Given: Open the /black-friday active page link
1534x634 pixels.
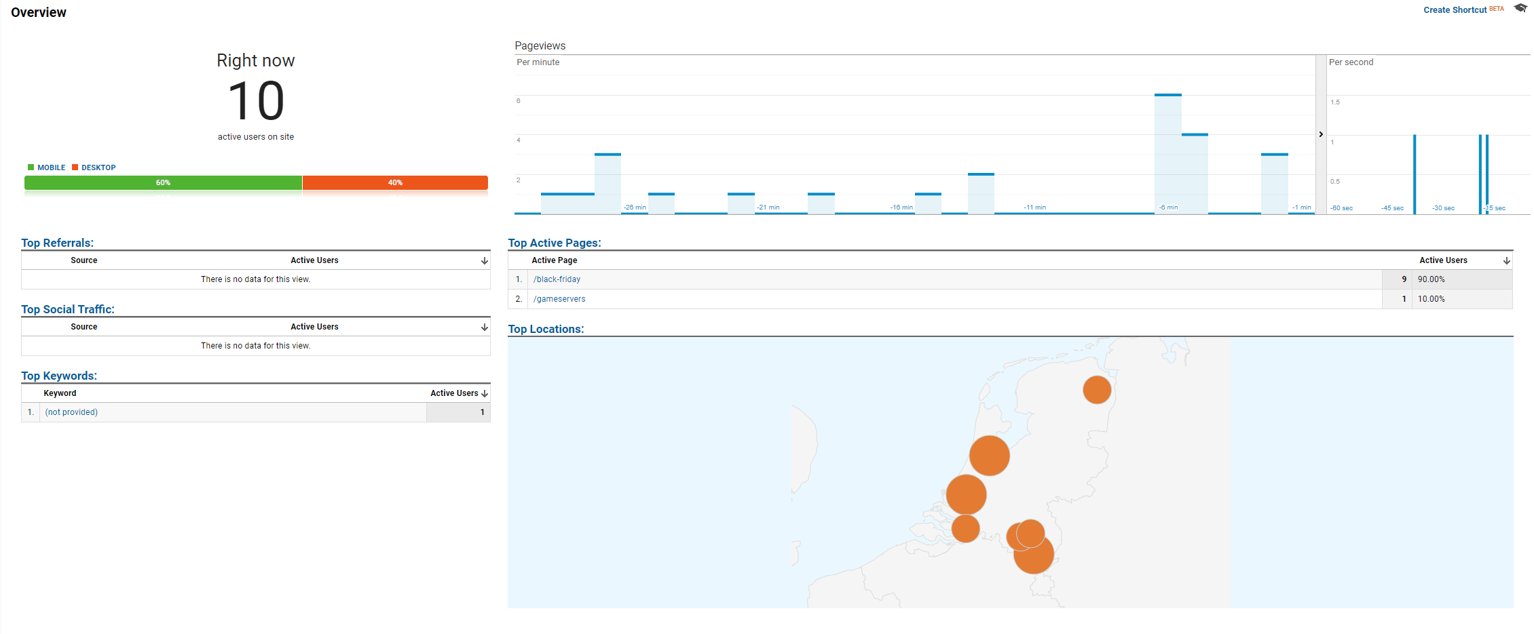Looking at the screenshot, I should point(557,279).
